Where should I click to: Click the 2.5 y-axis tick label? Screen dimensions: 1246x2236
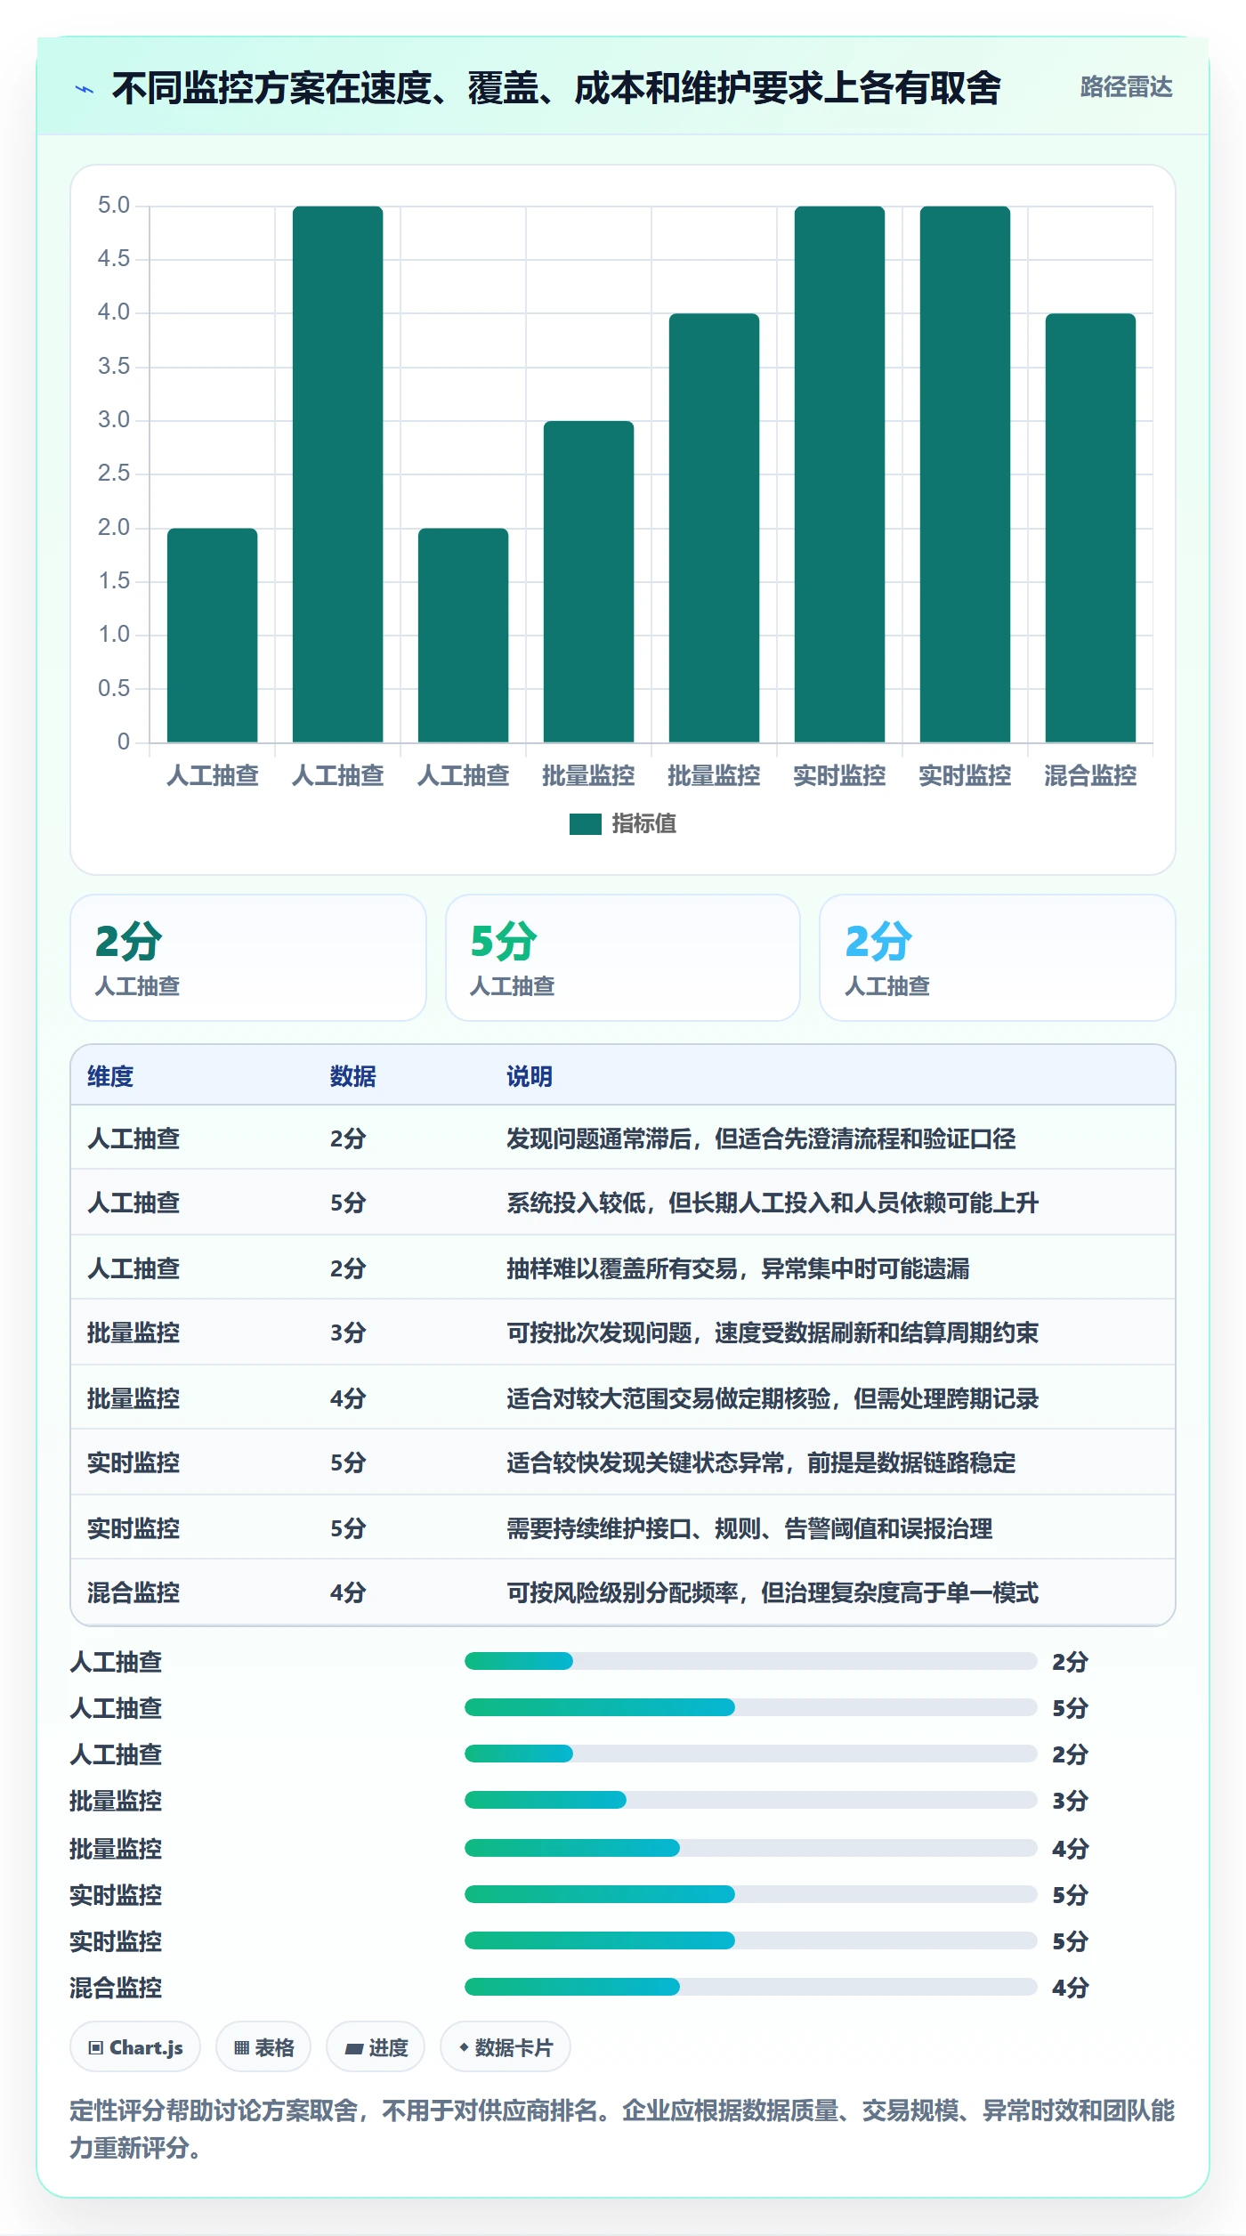click(x=114, y=474)
